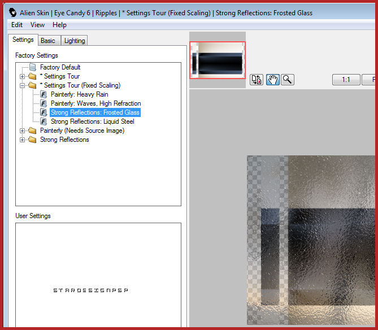Expand the '* Settings Tour' folder
This screenshot has height=330, width=378.
pos(22,76)
